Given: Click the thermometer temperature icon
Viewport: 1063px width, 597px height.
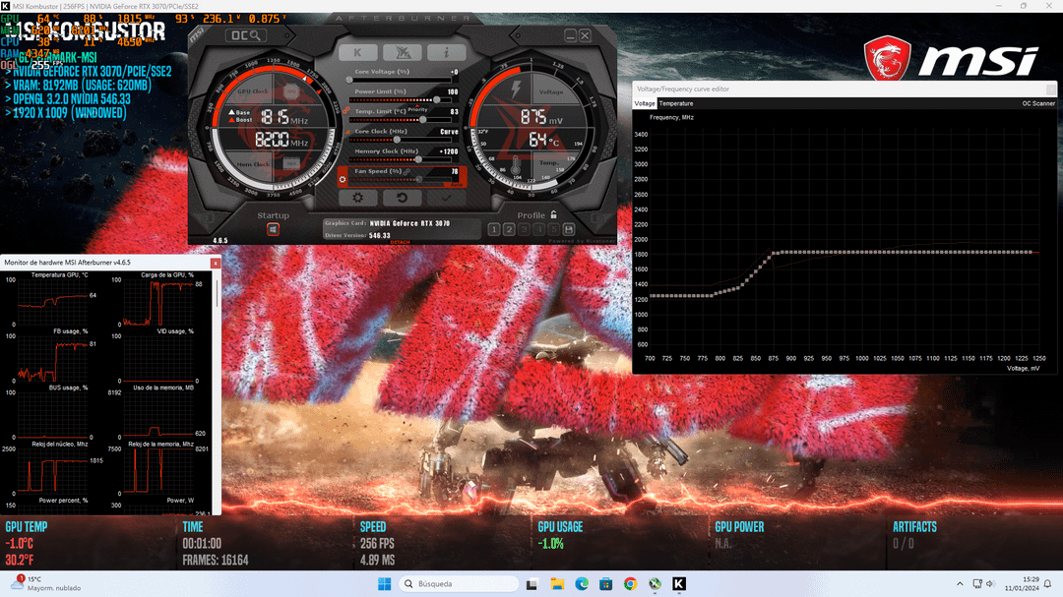Looking at the screenshot, I should 516,166.
